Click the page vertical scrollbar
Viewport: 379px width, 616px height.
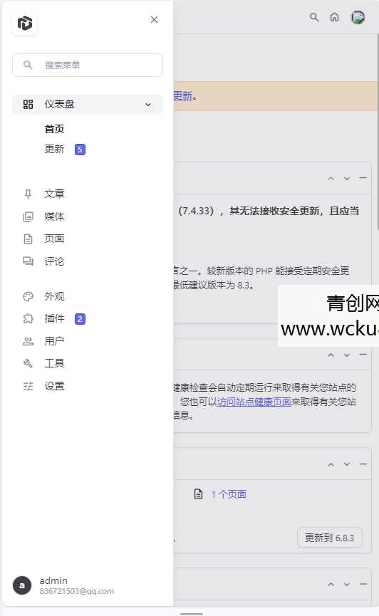378,132
